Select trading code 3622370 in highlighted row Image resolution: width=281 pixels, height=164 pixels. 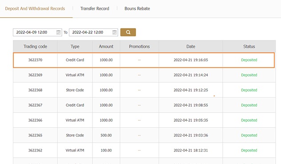point(35,60)
